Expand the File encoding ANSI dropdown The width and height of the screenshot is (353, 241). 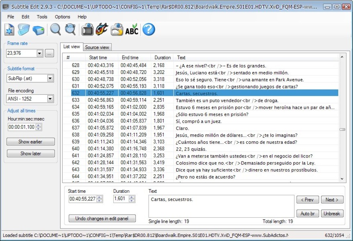point(50,99)
